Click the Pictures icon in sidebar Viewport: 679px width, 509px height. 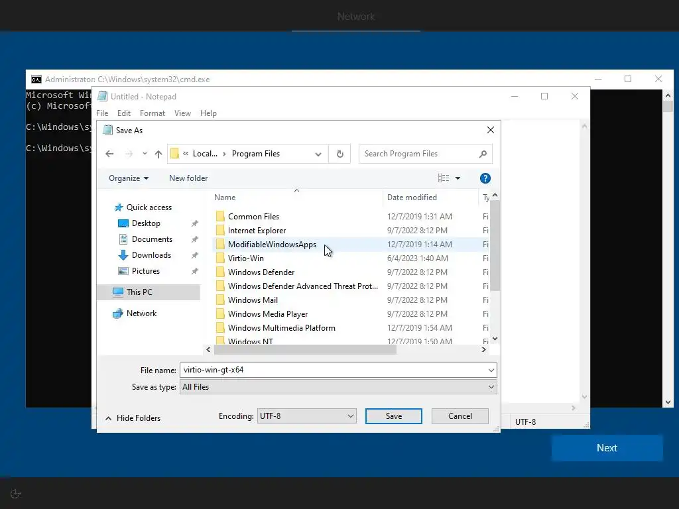point(123,271)
